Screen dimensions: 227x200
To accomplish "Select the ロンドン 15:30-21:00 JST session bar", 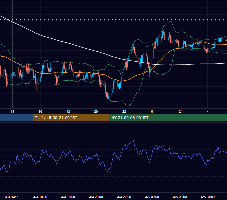I will pyautogui.click(x=71, y=118).
